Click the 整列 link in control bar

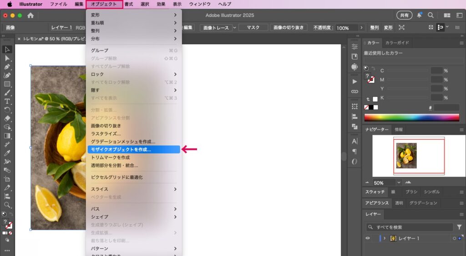[x=374, y=28]
